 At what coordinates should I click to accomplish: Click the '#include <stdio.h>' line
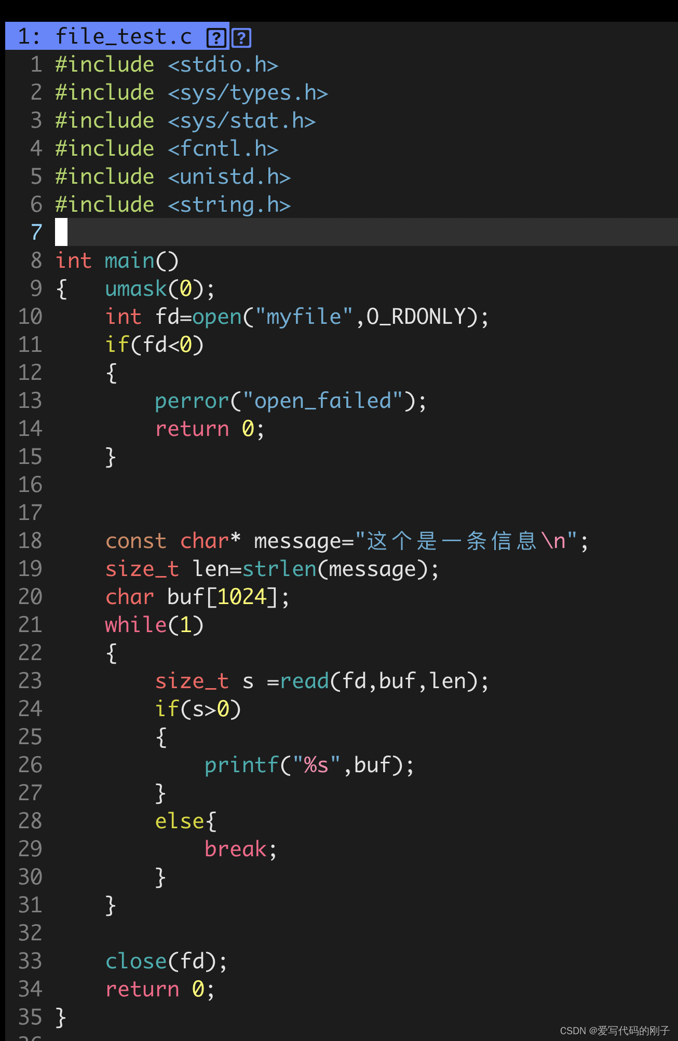(167, 65)
